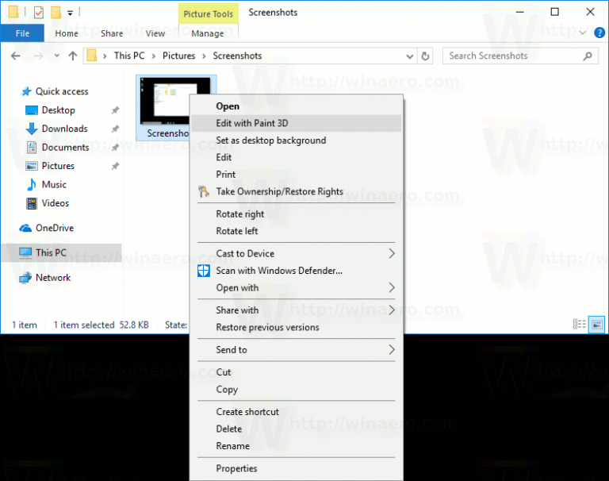Expand the ribbon with the chevron
This screenshot has width=609, height=481.
pos(582,33)
